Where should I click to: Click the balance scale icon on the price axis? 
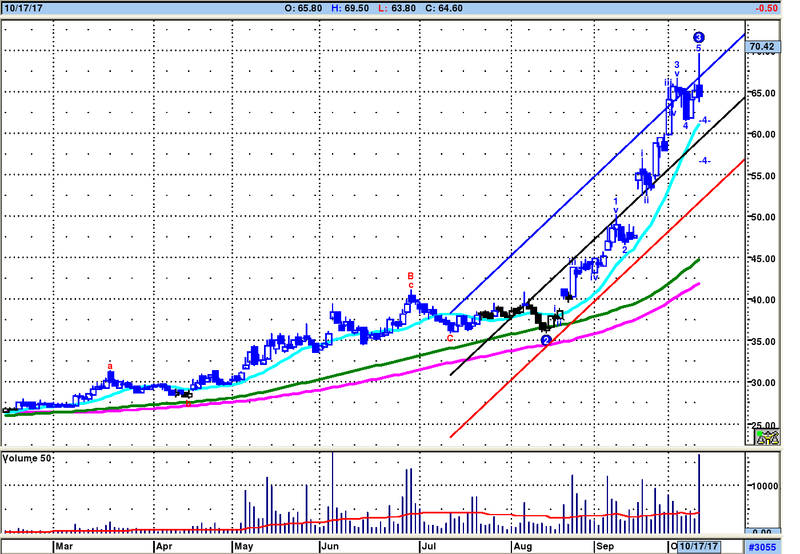tap(767, 437)
